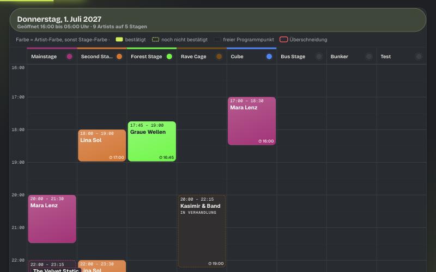Click clock icon 16:00 on Mara Lenz card

click(x=260, y=141)
